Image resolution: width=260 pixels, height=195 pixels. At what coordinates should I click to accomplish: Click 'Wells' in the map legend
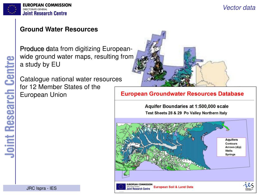[x=229, y=151]
